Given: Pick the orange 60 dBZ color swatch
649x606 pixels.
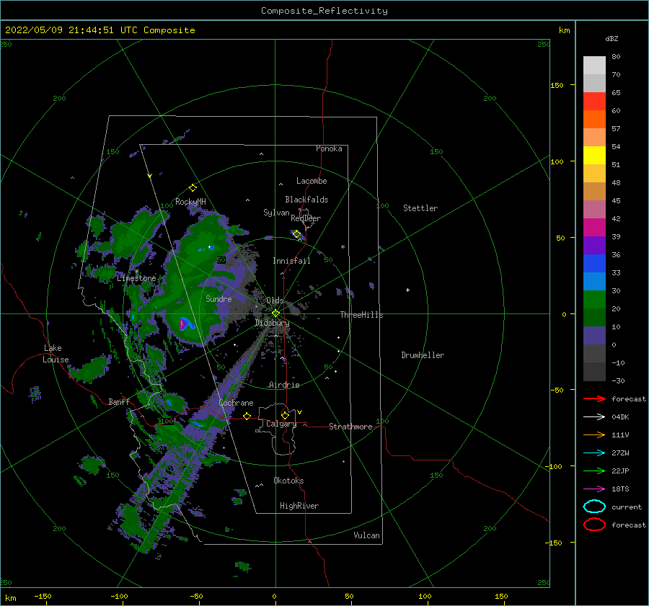Looking at the screenshot, I should (594, 119).
